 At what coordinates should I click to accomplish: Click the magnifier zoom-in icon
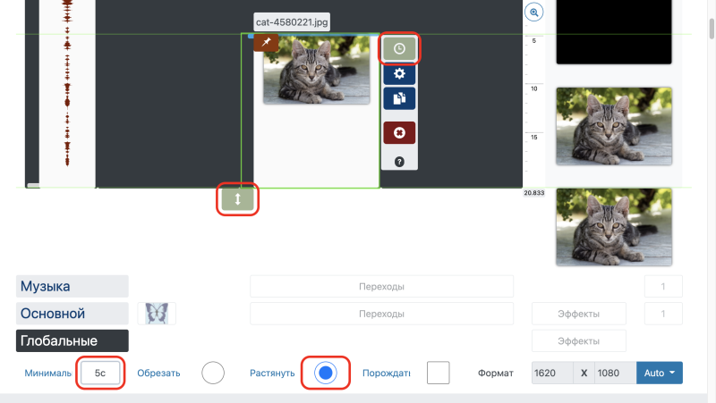[533, 13]
